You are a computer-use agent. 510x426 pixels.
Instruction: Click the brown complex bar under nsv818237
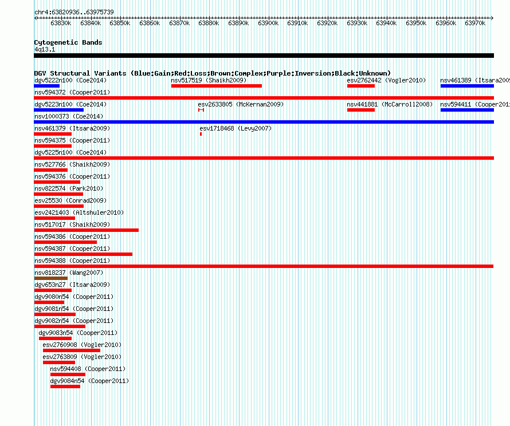pyautogui.click(x=51, y=278)
